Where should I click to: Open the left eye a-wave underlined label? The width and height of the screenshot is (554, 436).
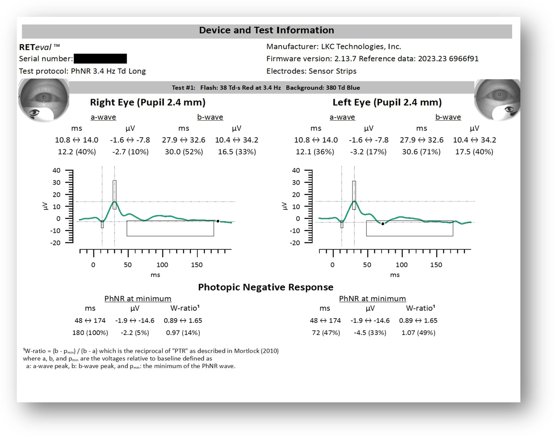342,117
